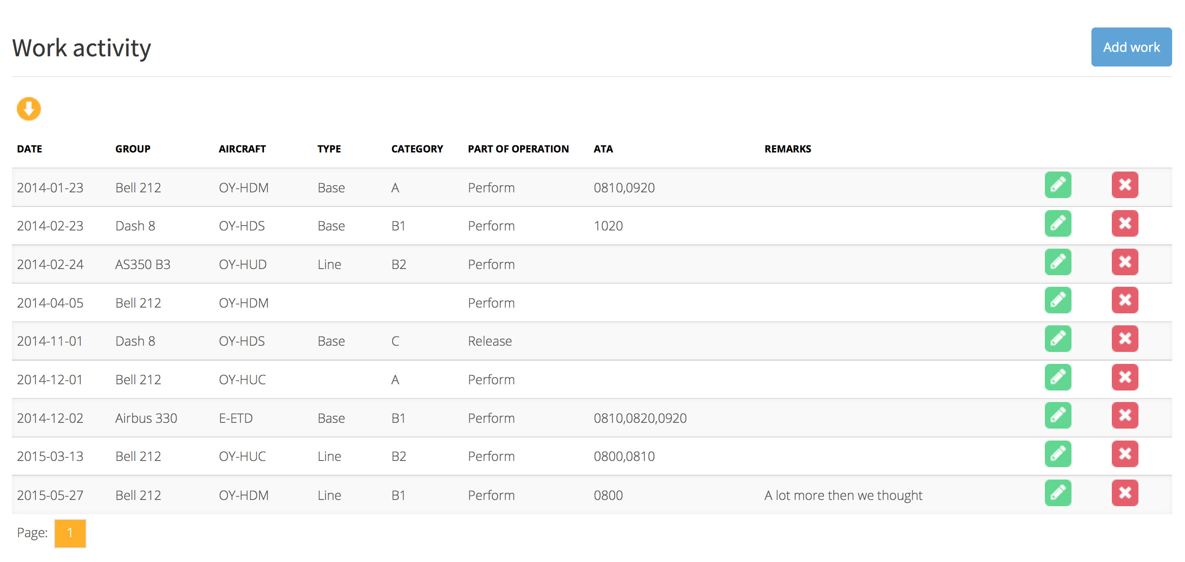
Task: Click the orange download arrow icon
Action: [28, 109]
